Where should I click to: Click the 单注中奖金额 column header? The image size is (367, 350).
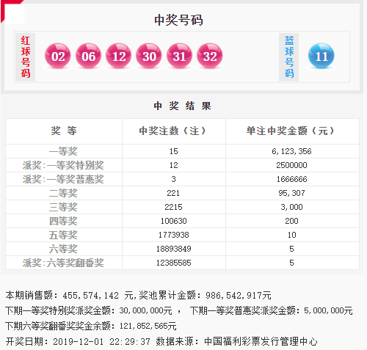291,131
